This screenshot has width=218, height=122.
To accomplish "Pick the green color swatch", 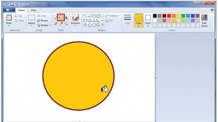I will pyautogui.click(x=183, y=16).
